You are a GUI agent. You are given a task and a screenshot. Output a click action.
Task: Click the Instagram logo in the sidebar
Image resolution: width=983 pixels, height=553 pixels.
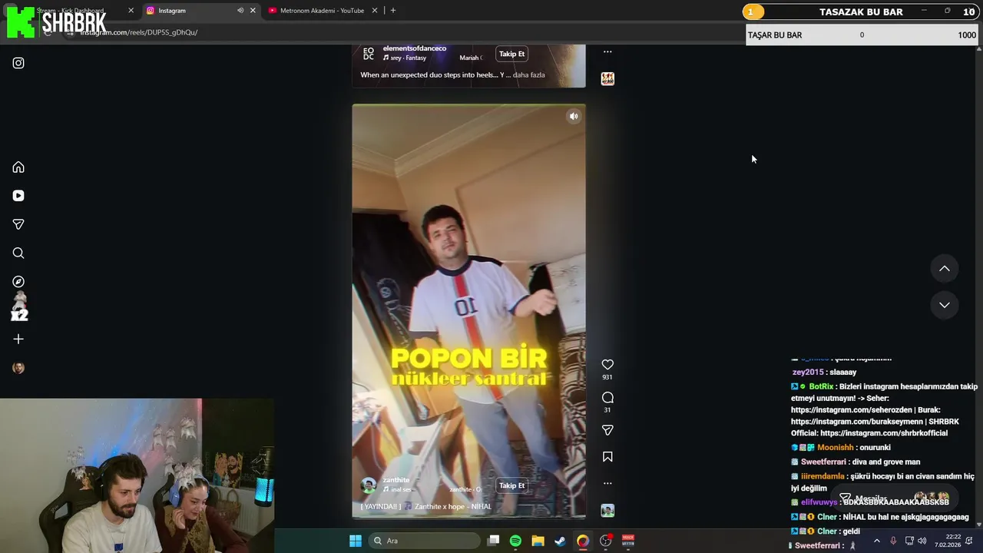[18, 63]
